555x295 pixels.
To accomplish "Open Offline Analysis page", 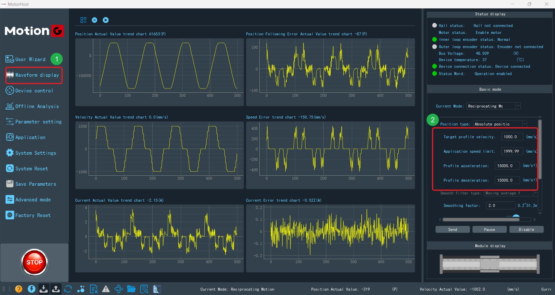I will click(x=32, y=106).
